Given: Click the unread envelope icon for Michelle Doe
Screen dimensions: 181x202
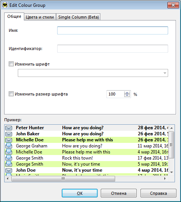Looking at the screenshot, I should (9, 140).
